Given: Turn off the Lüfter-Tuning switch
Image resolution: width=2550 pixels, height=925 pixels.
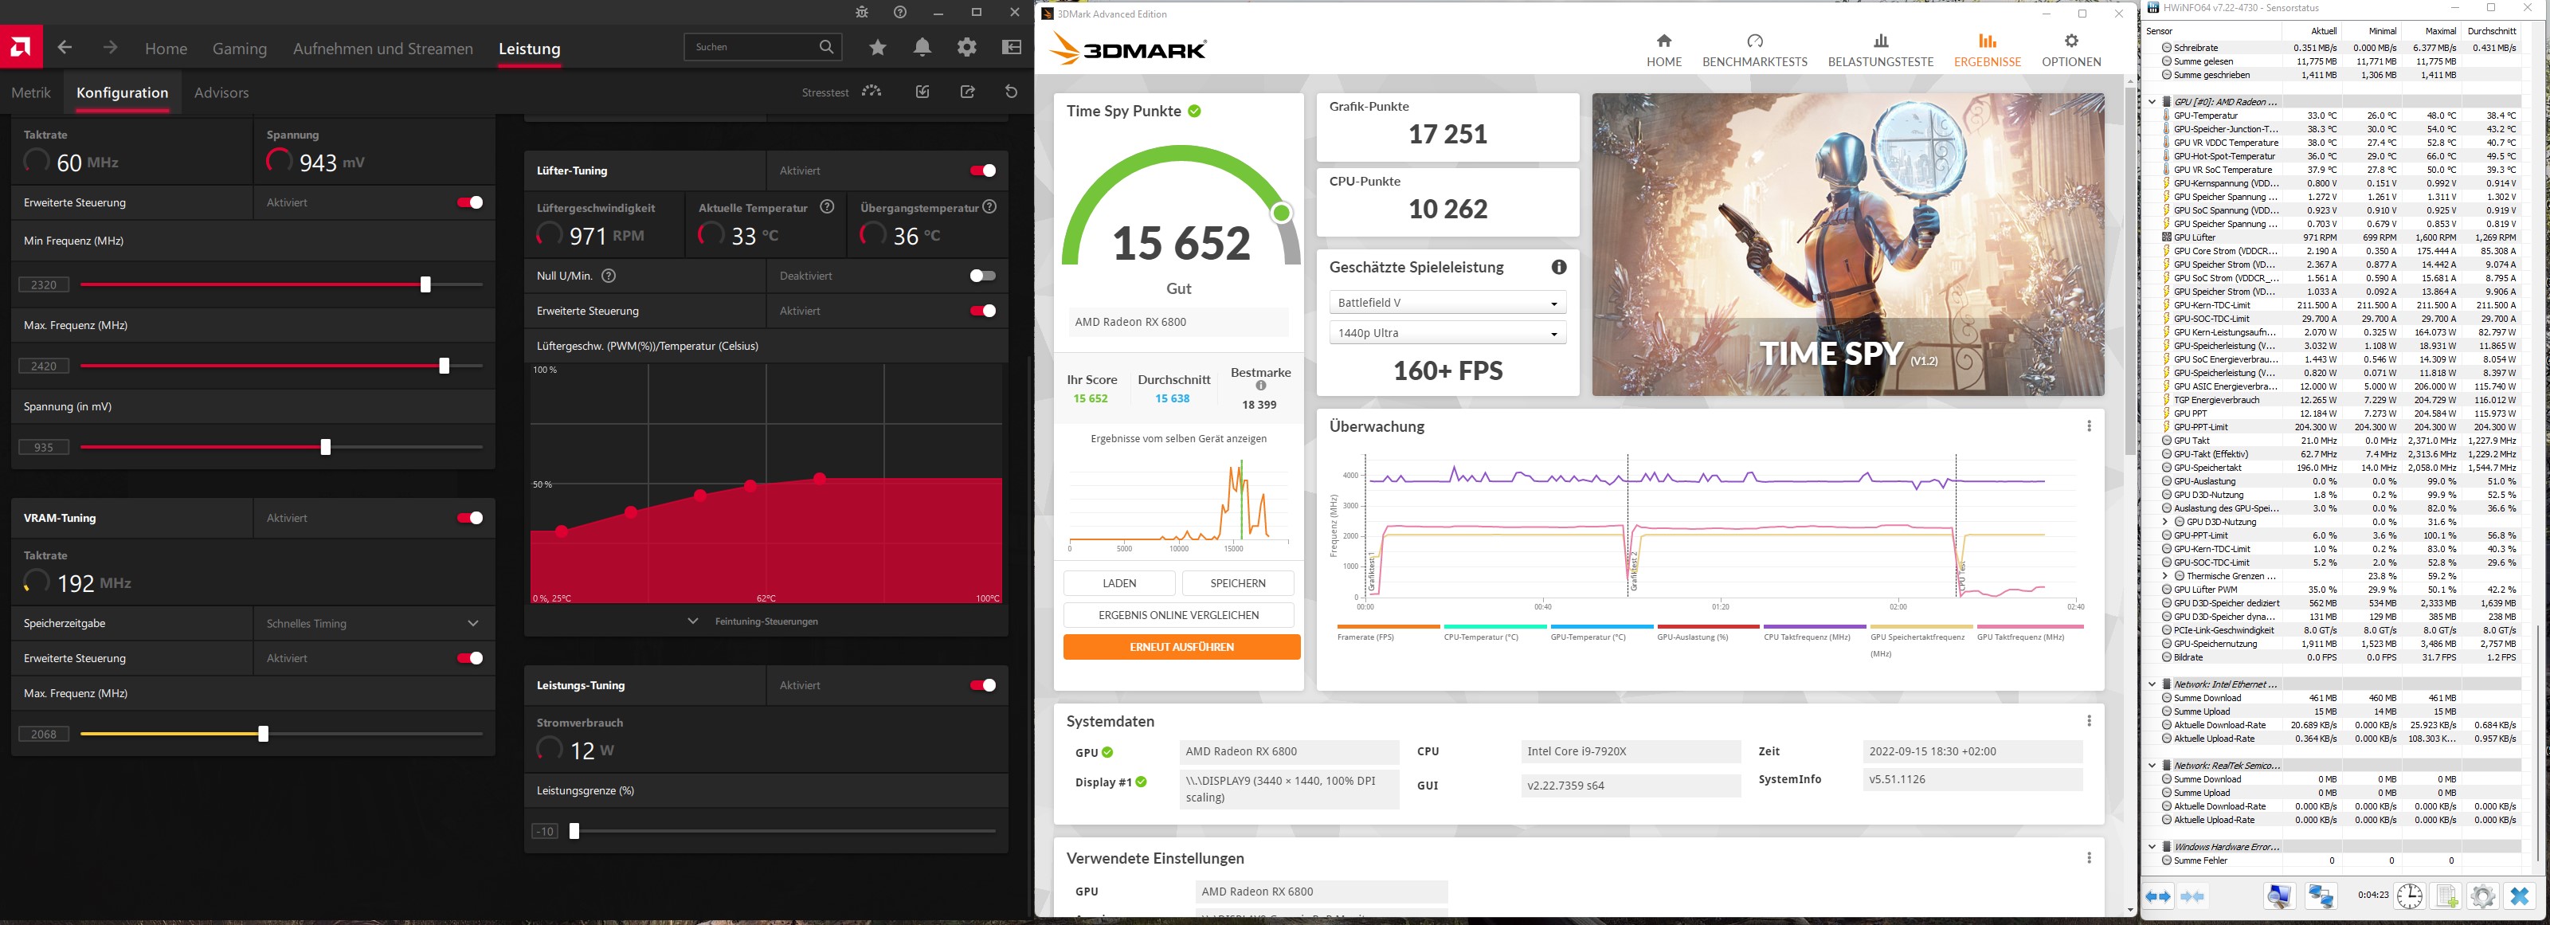Looking at the screenshot, I should tap(982, 170).
